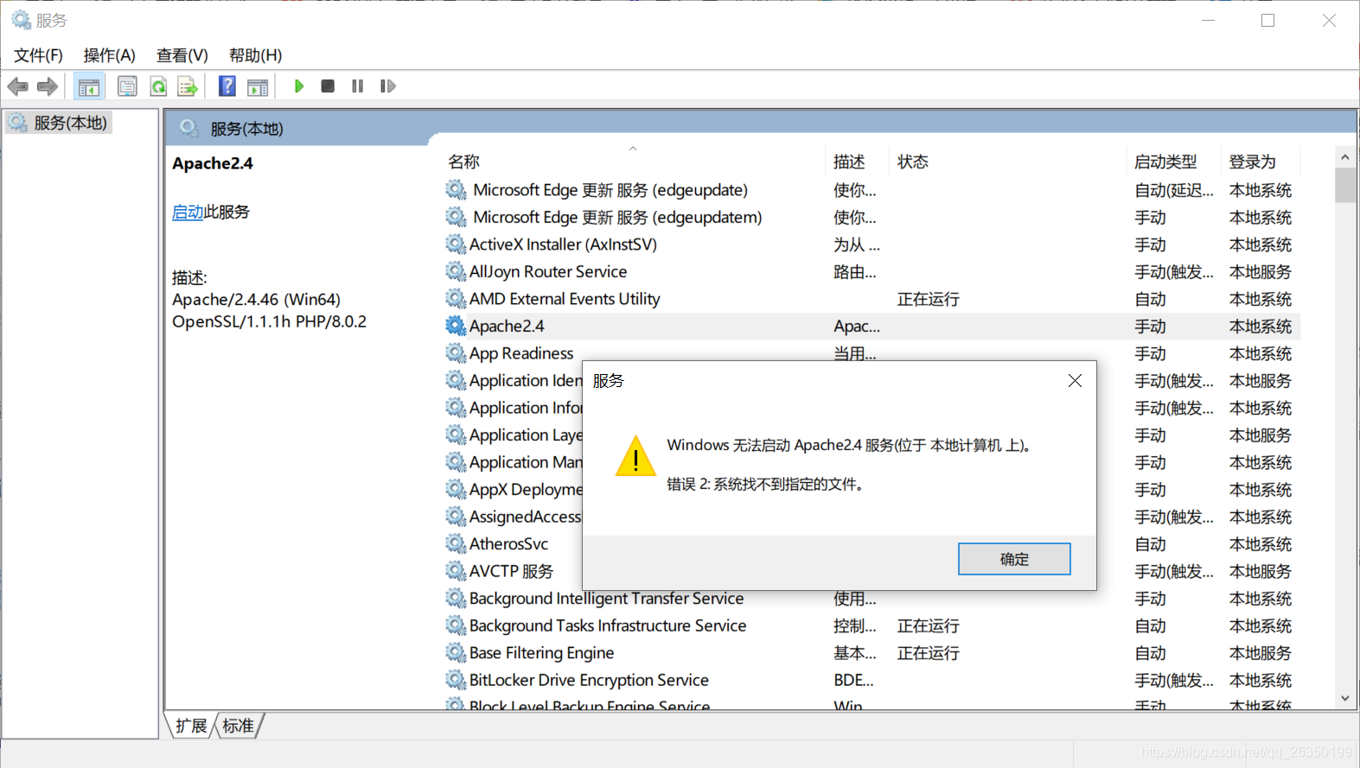The width and height of the screenshot is (1360, 768).
Task: Click the gear icon of Apache2.4 service
Action: click(x=456, y=326)
